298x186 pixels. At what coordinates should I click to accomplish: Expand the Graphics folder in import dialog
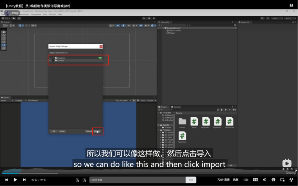pos(50,58)
